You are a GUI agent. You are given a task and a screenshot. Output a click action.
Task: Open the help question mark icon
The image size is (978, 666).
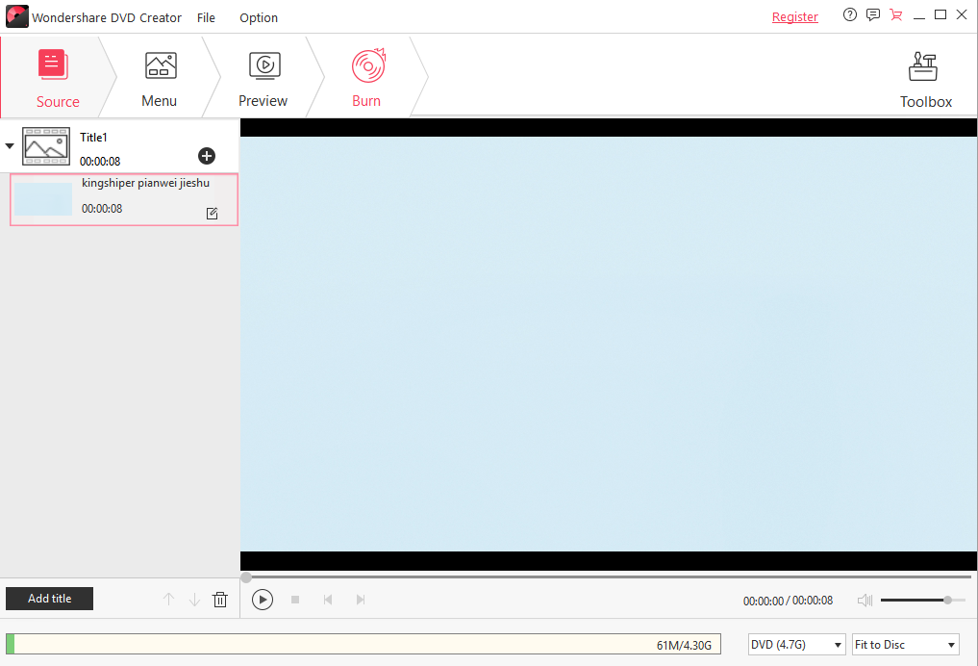pyautogui.click(x=849, y=15)
